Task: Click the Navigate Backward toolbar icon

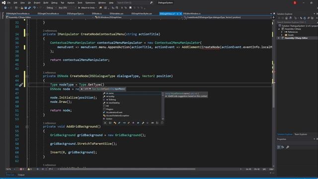Action: click(x=5, y=8)
